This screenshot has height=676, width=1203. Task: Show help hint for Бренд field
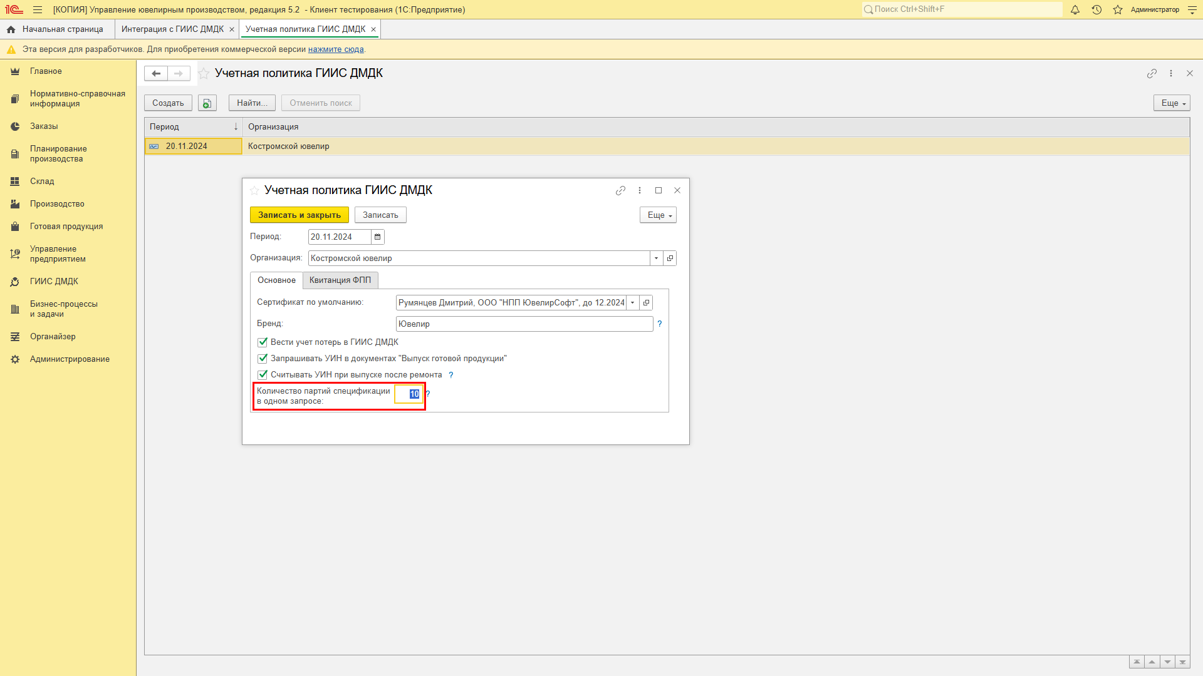[659, 324]
